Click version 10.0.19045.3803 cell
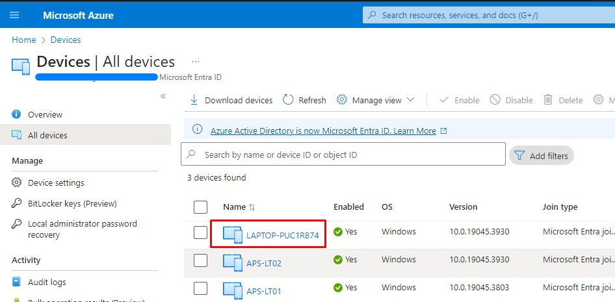This screenshot has width=615, height=302. pyautogui.click(x=479, y=288)
